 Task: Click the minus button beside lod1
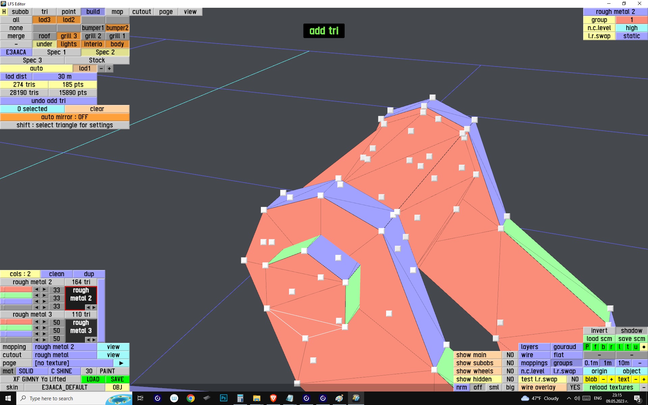pos(101,69)
